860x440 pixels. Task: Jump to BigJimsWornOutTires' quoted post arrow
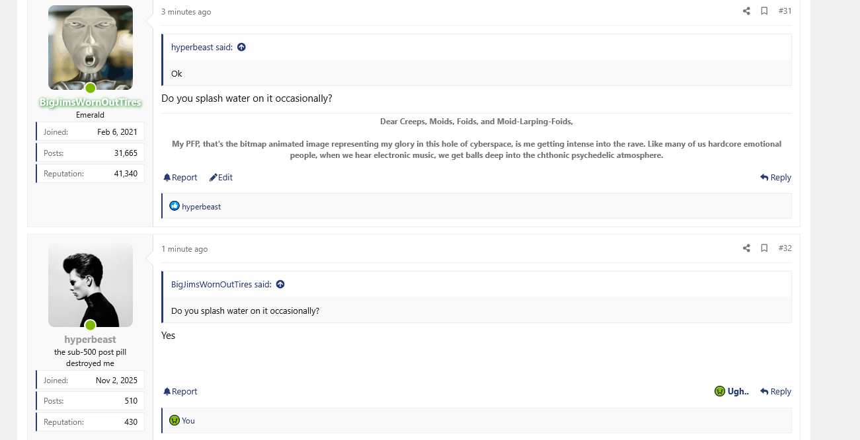[280, 284]
